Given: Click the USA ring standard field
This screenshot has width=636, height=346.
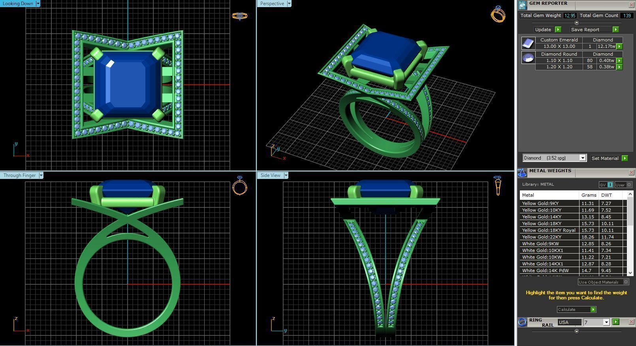Looking at the screenshot, I should [x=569, y=322].
